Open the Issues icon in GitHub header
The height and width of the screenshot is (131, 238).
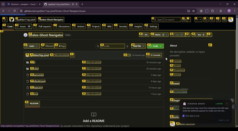tap(206, 19)
